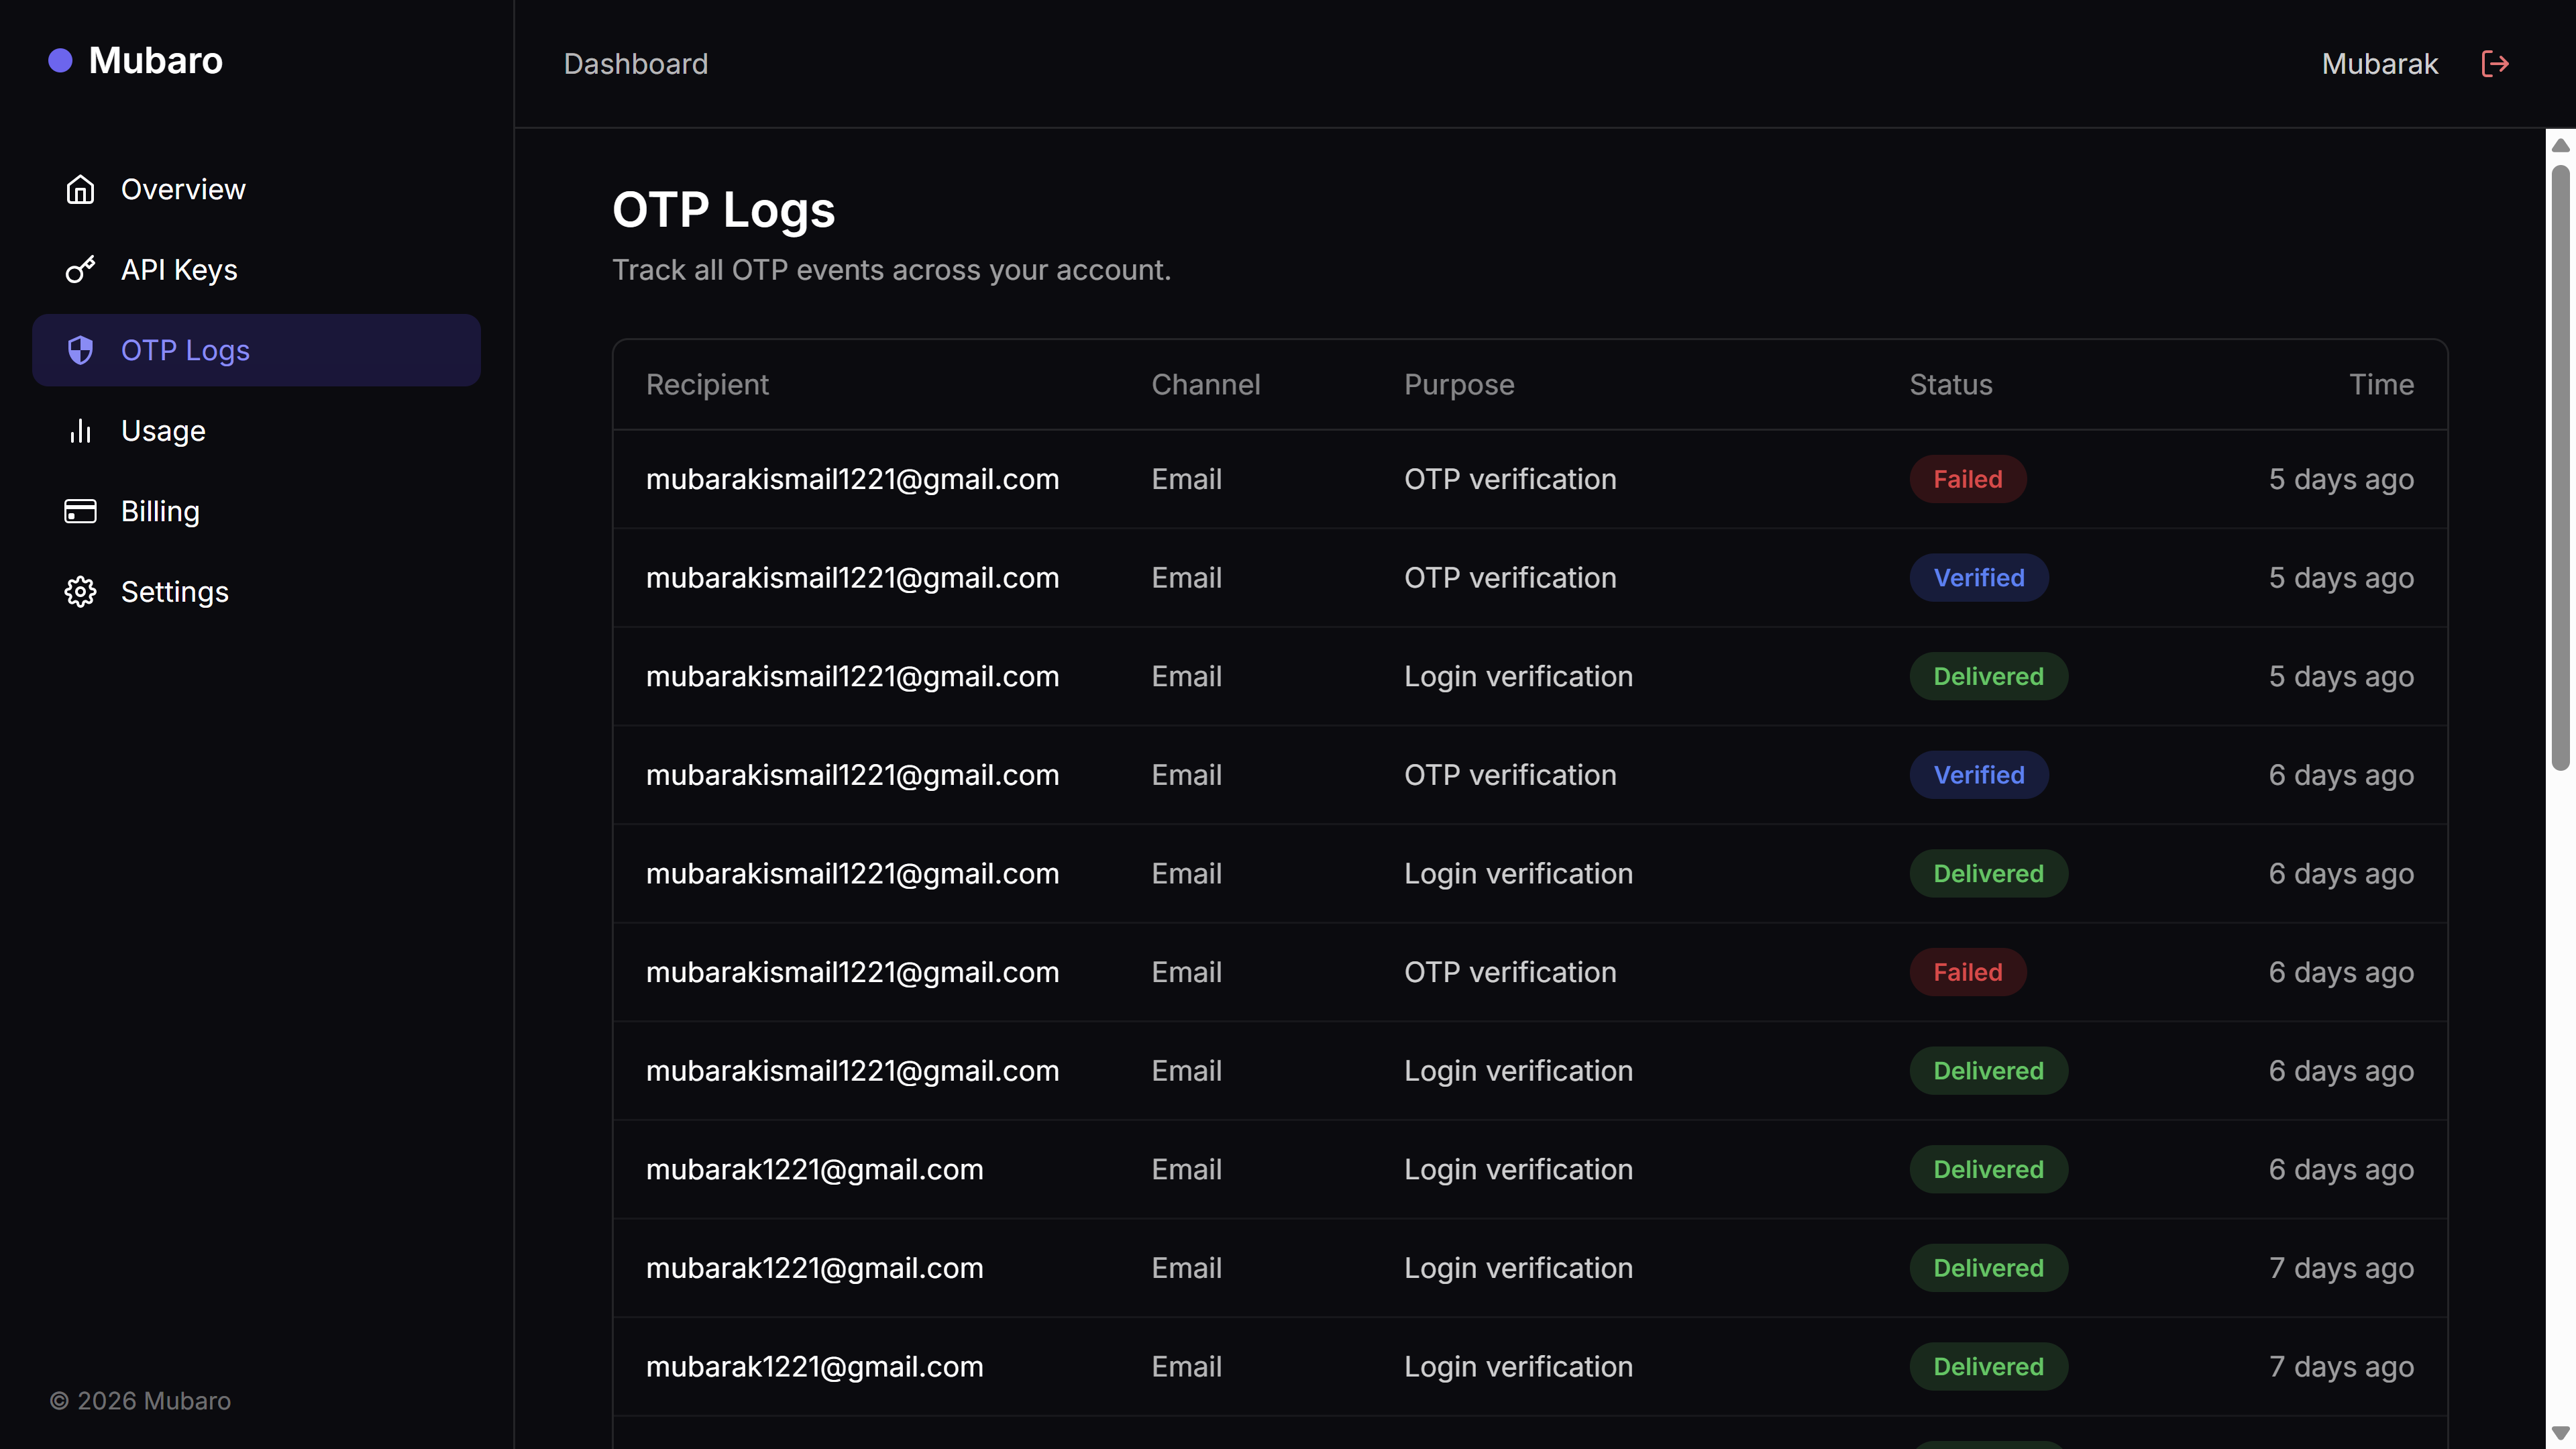Viewport: 2576px width, 1449px height.
Task: Click the Recipient column header
Action: pos(707,385)
